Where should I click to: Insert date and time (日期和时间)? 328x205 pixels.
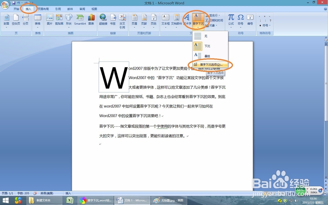214,20
